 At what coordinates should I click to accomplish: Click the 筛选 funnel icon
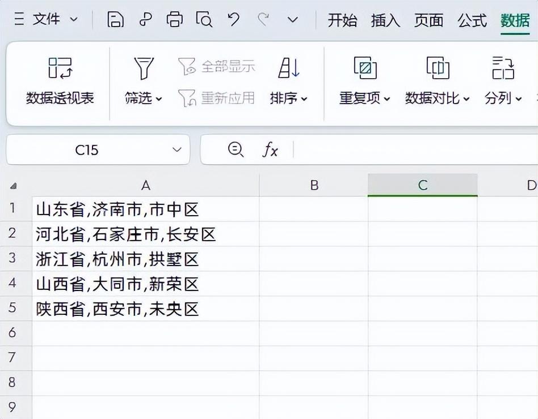pyautogui.click(x=144, y=68)
